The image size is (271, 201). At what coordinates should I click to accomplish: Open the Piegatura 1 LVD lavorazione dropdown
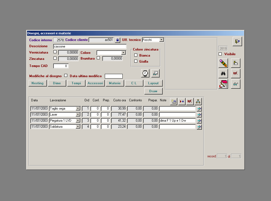point(78,121)
